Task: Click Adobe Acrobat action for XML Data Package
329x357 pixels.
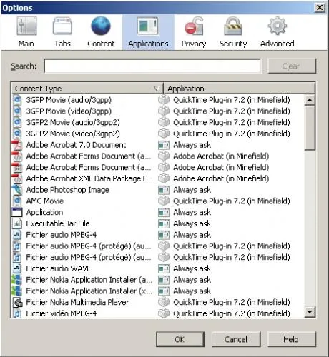Action: tap(221, 178)
